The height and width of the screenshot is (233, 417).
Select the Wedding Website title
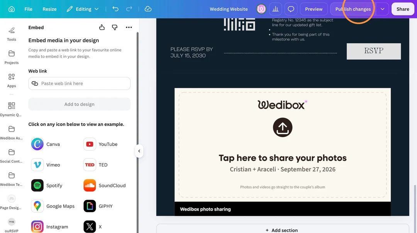[x=229, y=9]
